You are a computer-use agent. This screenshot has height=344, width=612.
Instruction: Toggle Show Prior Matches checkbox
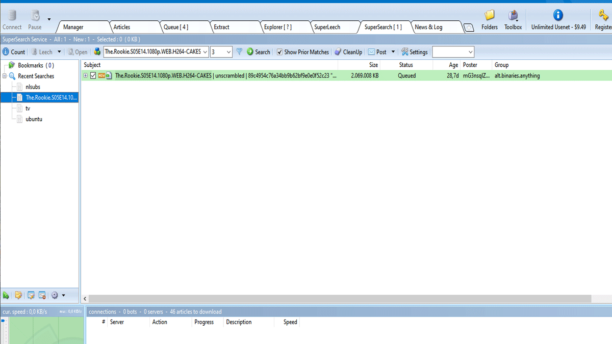(279, 52)
